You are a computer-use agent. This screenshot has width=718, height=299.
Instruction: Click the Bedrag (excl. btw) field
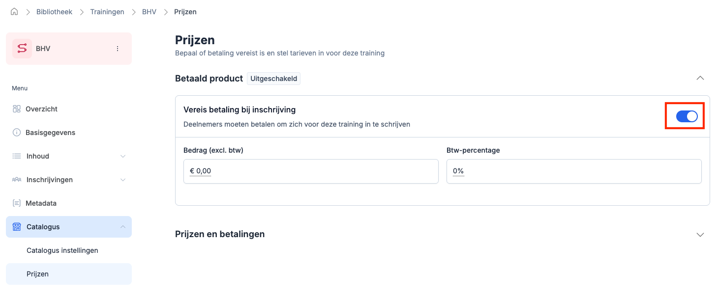click(311, 171)
